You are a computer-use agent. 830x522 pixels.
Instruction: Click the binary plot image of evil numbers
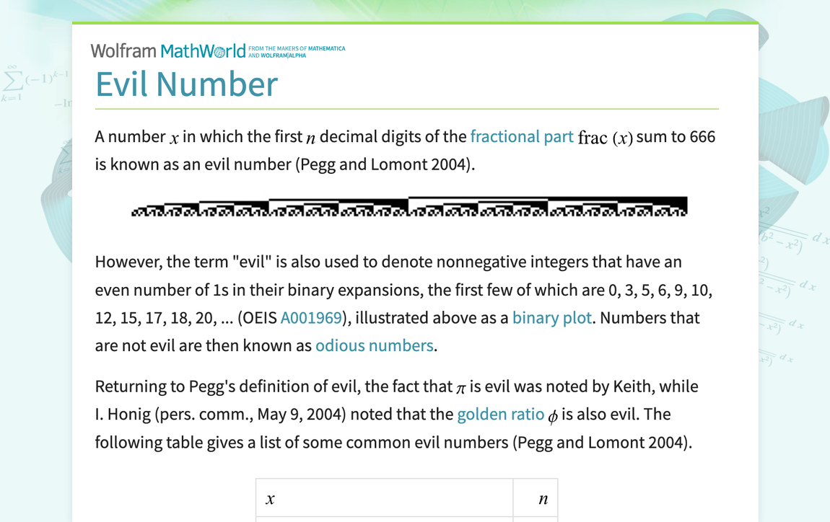409,207
